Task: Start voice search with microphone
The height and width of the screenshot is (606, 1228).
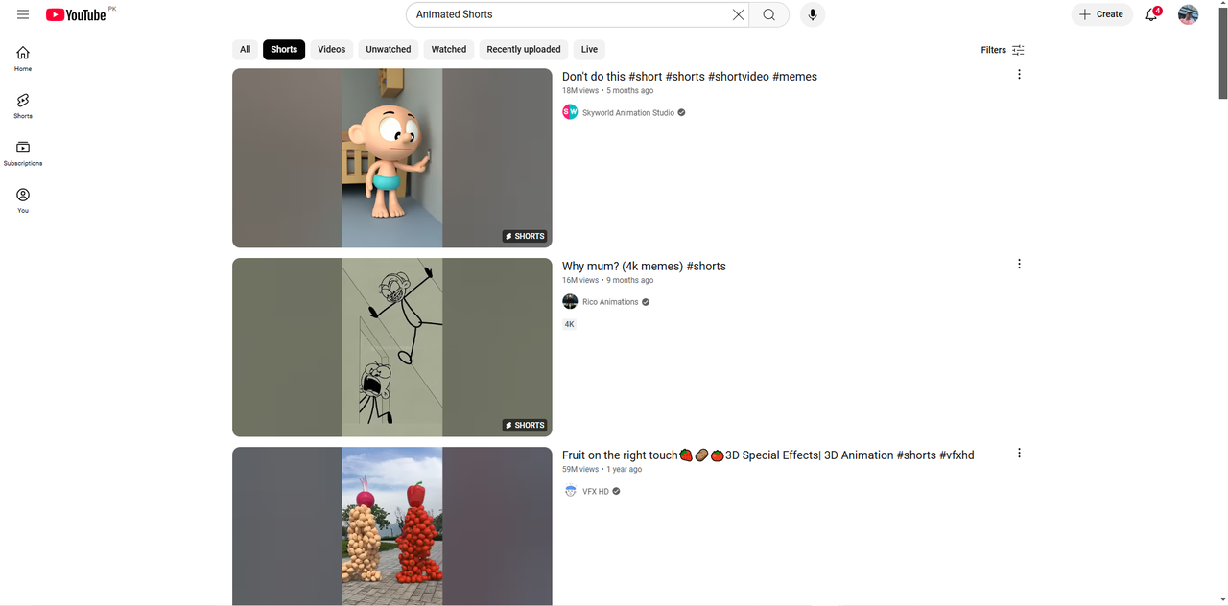Action: [x=813, y=14]
